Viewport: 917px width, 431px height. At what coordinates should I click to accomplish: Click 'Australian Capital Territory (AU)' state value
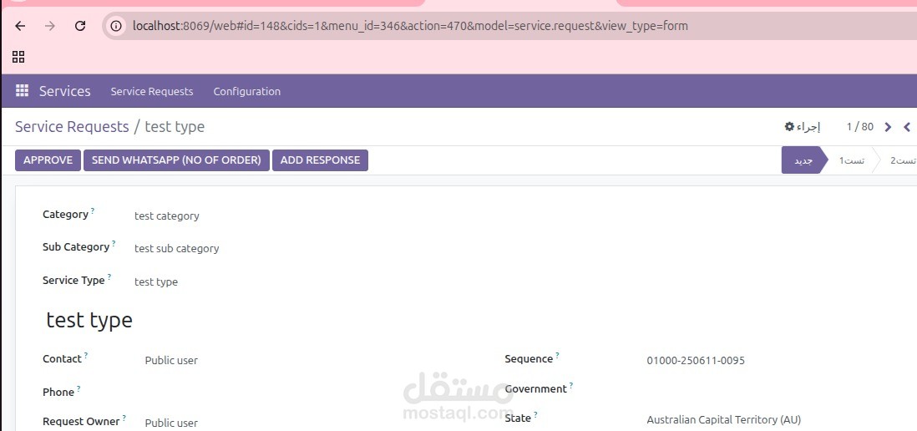pos(724,419)
